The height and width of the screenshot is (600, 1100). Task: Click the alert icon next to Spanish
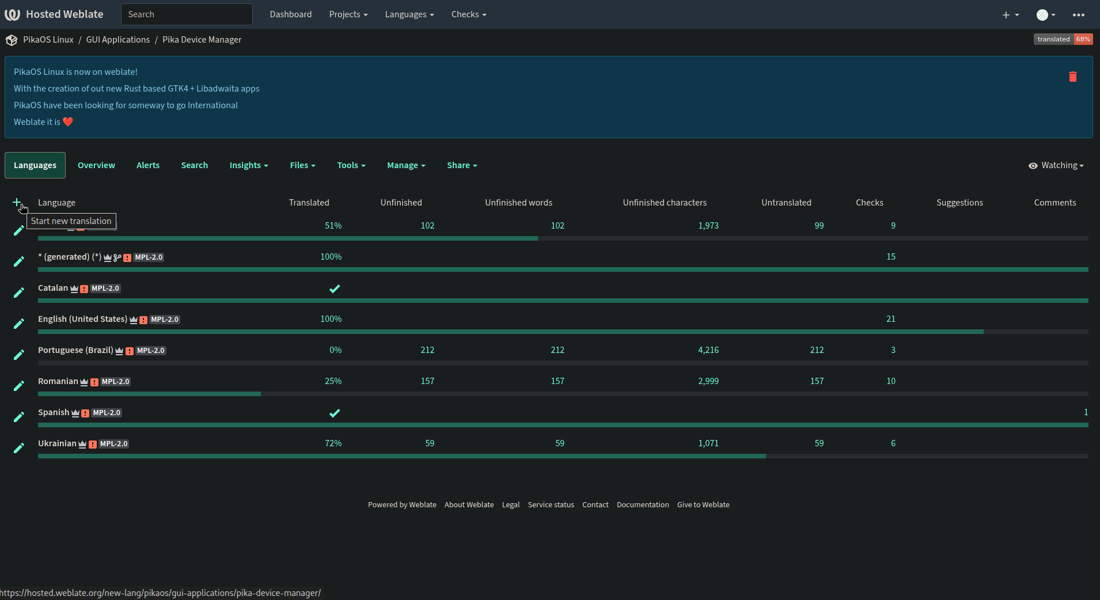85,413
